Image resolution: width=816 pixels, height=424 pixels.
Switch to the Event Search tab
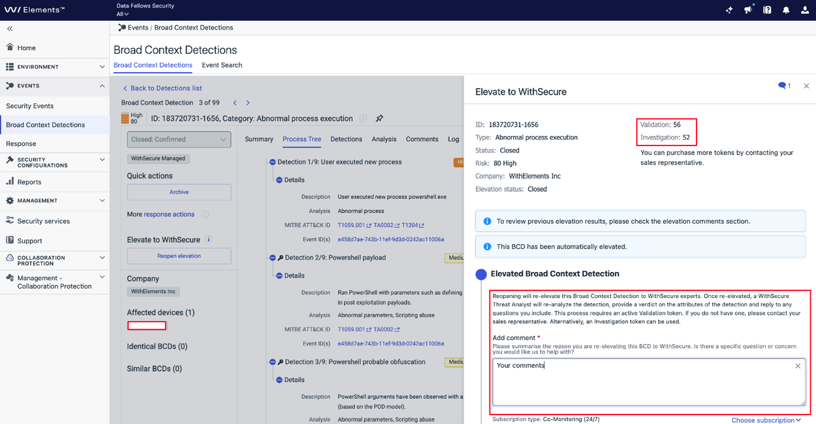pyautogui.click(x=222, y=65)
